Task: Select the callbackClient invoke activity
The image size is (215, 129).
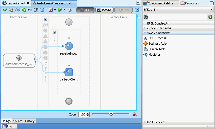Action: click(x=69, y=72)
